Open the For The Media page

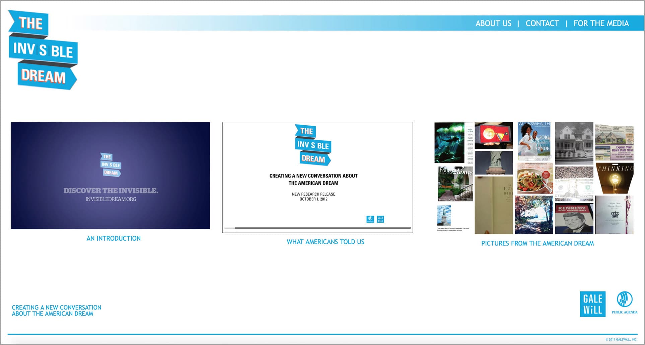click(601, 23)
